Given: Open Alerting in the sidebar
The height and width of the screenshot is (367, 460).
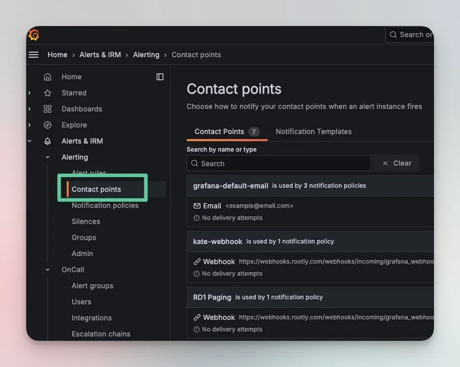Looking at the screenshot, I should (x=75, y=157).
